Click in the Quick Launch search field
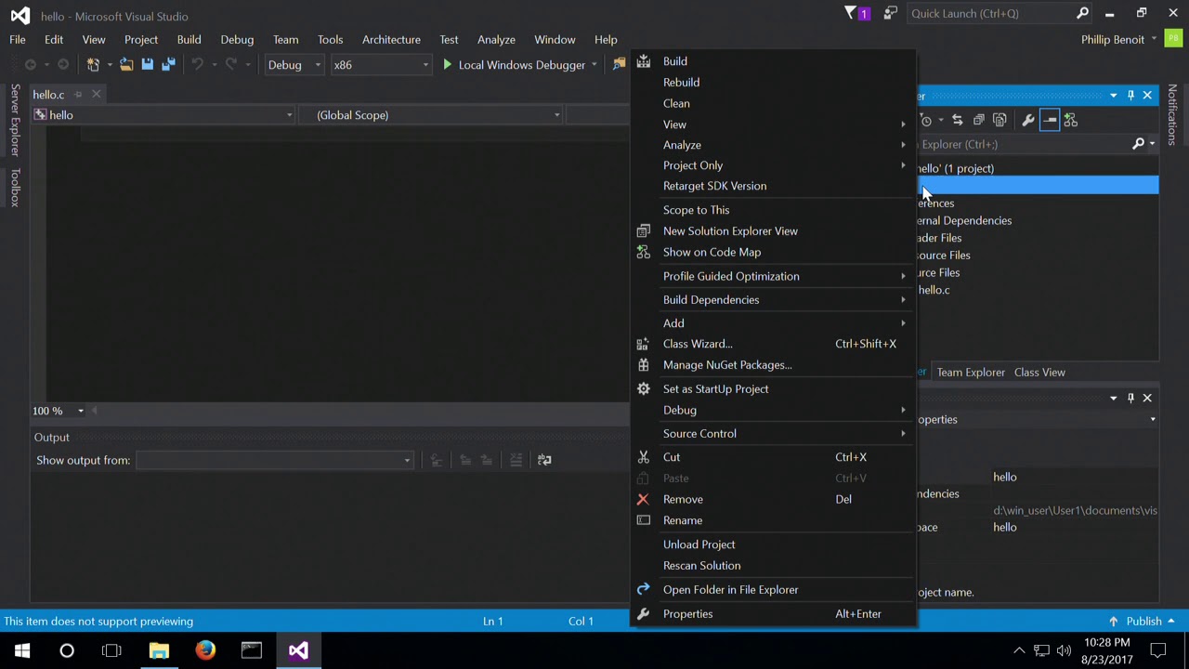1189x669 pixels. coord(989,13)
